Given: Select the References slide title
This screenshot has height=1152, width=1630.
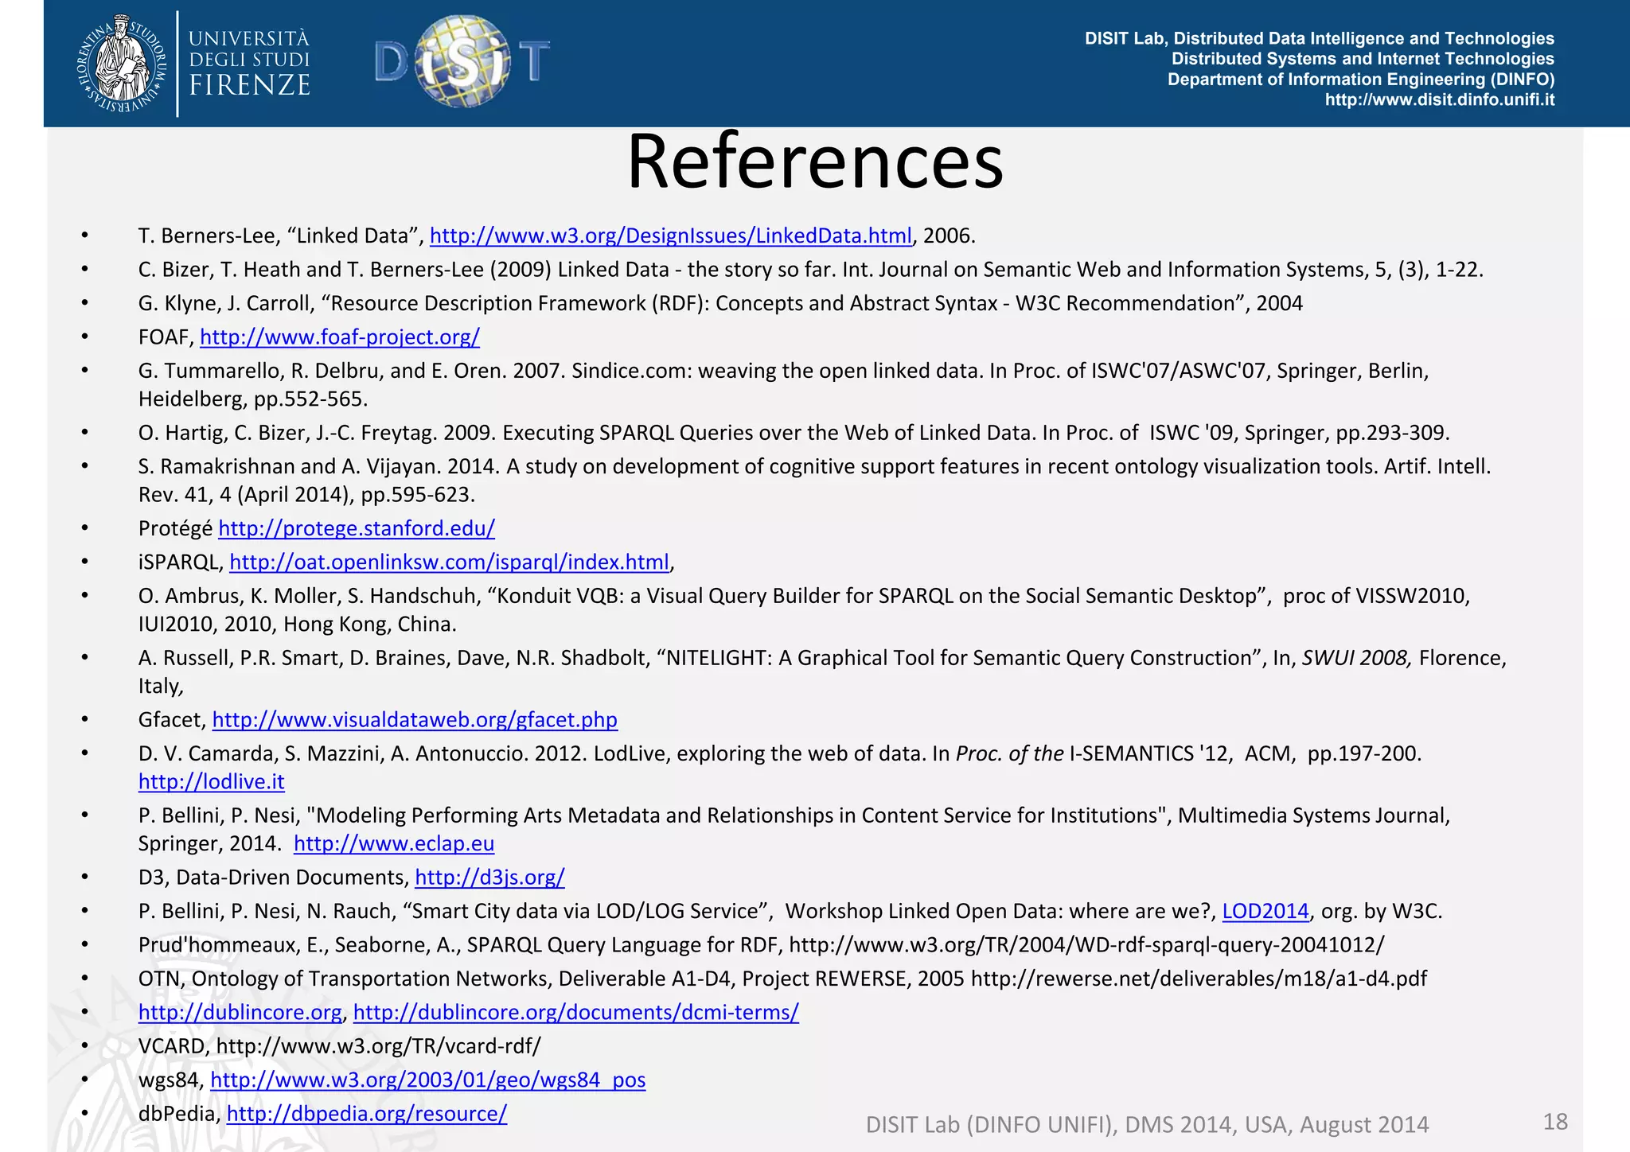Looking at the screenshot, I should pos(815,162).
